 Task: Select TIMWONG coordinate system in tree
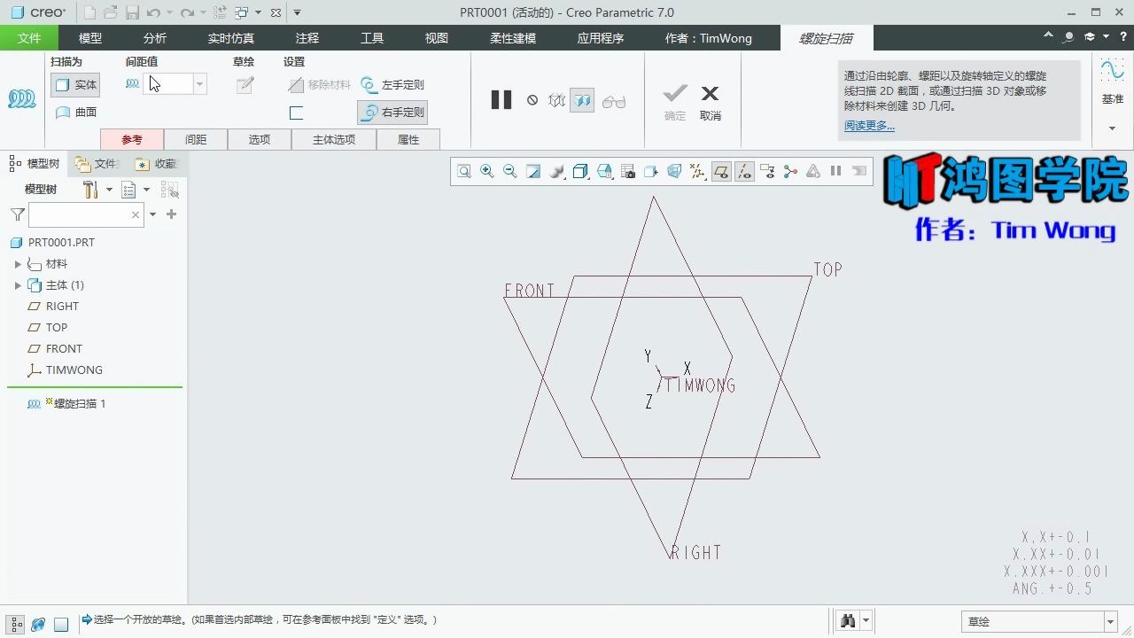(x=65, y=370)
